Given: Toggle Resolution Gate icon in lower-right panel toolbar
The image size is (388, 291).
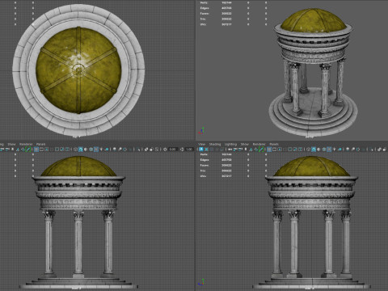Looking at the screenshot, I should point(280,149).
